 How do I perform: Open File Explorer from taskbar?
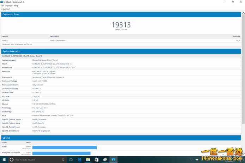(88, 159)
